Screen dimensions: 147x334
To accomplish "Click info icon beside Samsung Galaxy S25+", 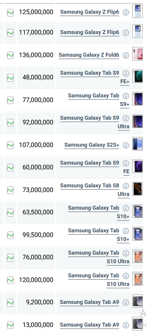I will coord(126,145).
